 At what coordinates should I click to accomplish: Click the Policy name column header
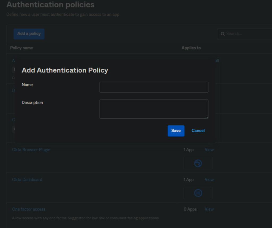coord(22,48)
